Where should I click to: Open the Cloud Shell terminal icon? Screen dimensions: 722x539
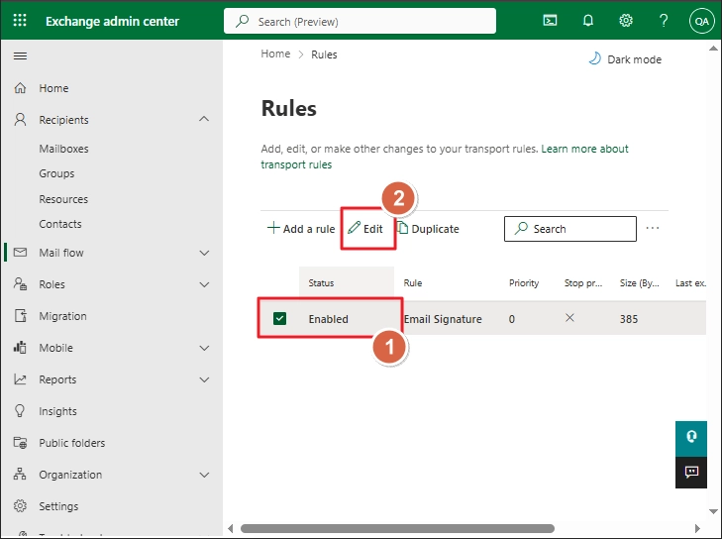550,20
